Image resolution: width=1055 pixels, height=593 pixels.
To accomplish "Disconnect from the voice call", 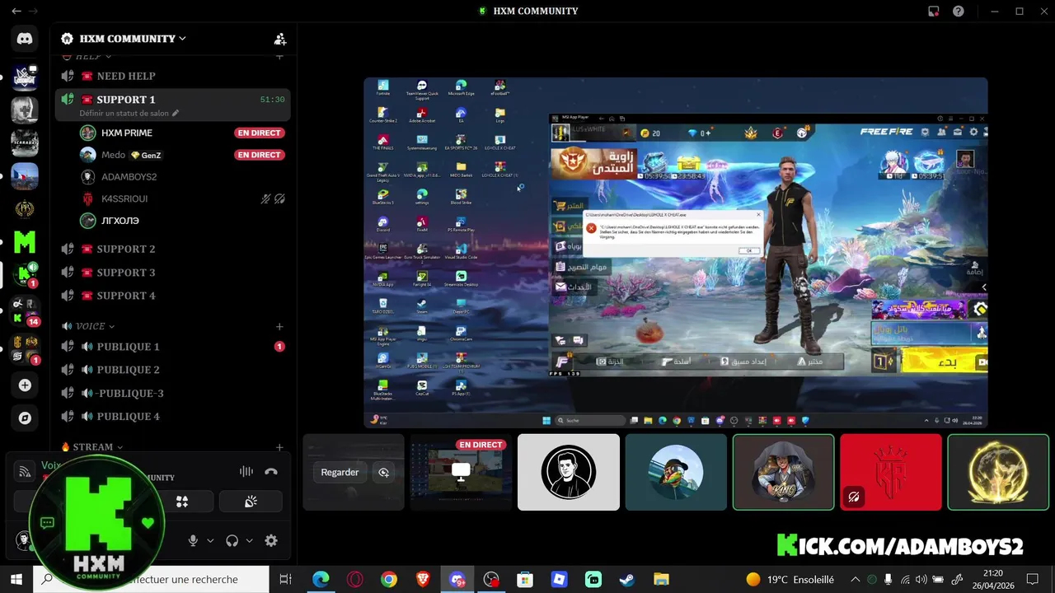I will coord(271,472).
